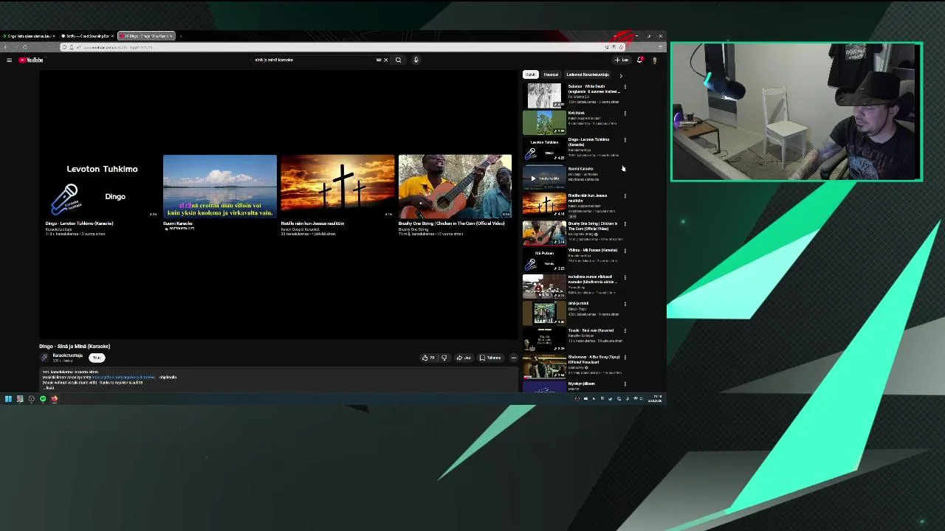Switch to the second (Botrix) browser tab
The height and width of the screenshot is (531, 945).
coord(87,36)
